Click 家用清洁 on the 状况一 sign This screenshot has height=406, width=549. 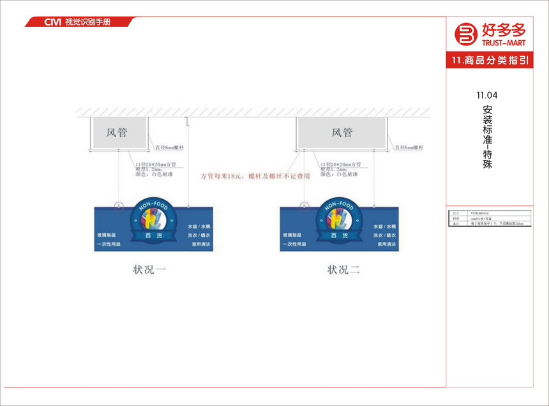click(x=201, y=244)
